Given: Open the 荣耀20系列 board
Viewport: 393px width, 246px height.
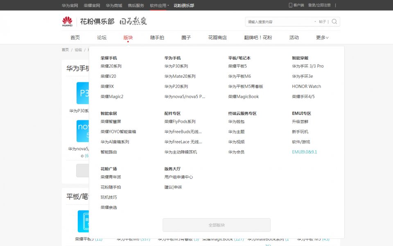Looking at the screenshot, I should (x=111, y=66).
